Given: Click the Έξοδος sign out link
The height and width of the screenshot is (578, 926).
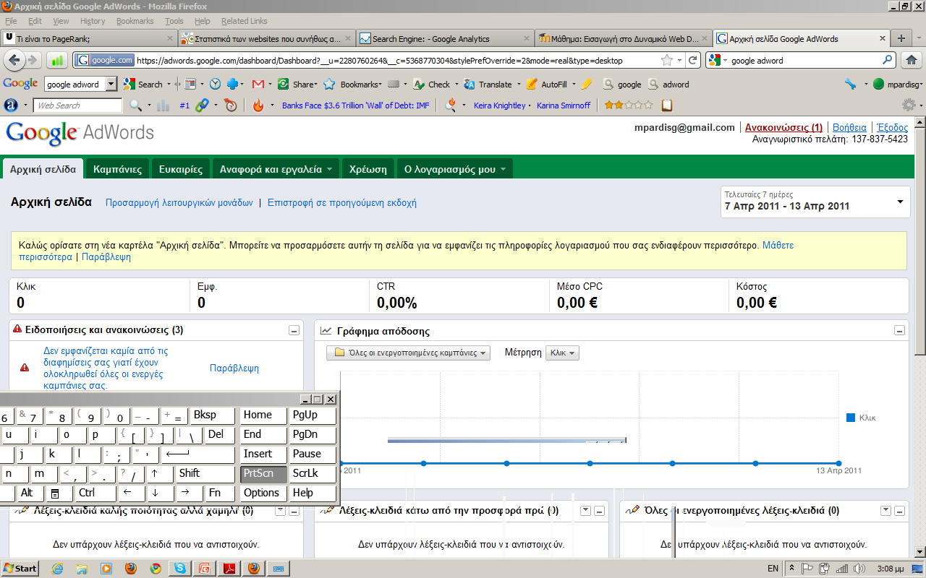Looking at the screenshot, I should 892,128.
